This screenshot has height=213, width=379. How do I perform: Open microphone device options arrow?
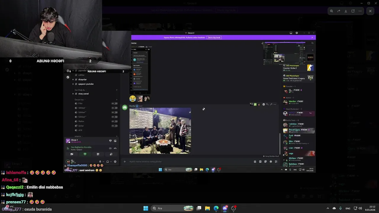(103, 162)
